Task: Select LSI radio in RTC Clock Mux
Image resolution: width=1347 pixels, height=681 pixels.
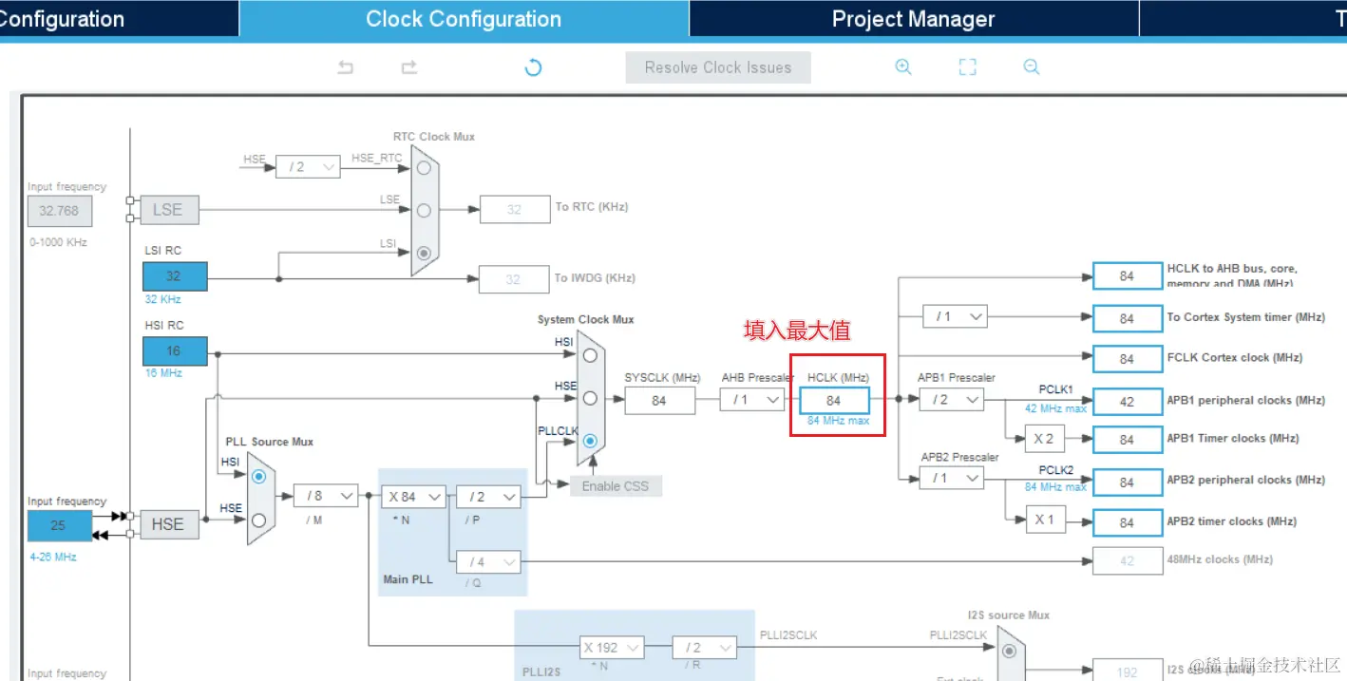Action: 424,253
